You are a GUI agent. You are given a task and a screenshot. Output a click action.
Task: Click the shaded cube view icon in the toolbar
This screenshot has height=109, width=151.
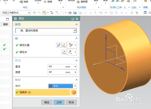[x=75, y=13]
